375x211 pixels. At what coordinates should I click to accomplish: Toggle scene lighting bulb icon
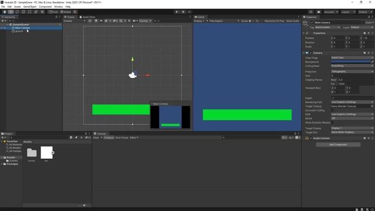[x=96, y=21]
